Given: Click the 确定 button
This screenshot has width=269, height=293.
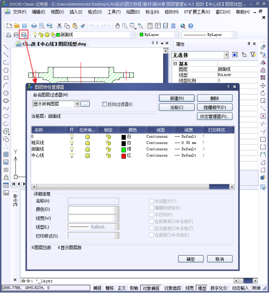Looking at the screenshot, I should click(x=191, y=259).
